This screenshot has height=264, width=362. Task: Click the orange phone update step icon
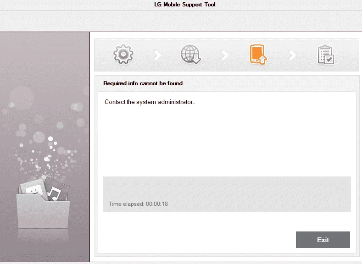tap(258, 55)
